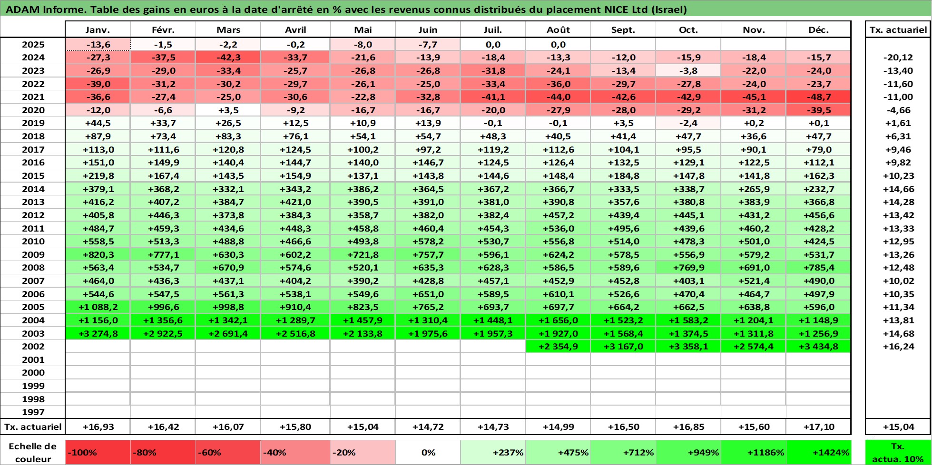
Task: Select cell -13,6 for January 2025
Action: 98,44
